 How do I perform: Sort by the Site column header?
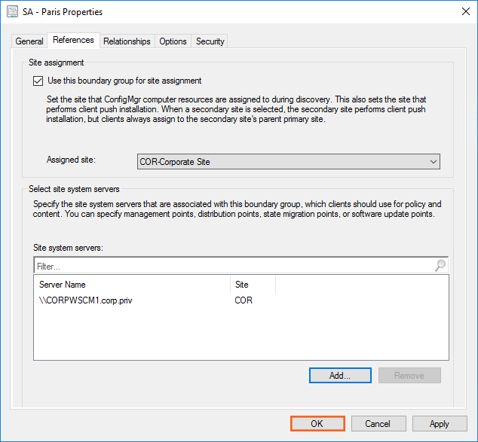click(252, 285)
